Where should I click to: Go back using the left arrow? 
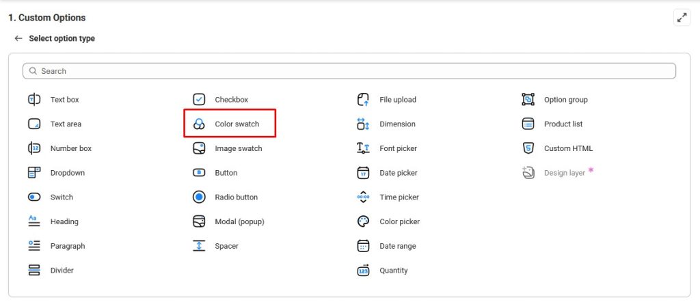pos(18,38)
